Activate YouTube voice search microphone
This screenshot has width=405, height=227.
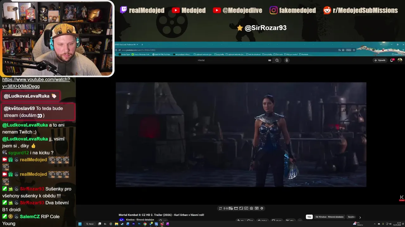pyautogui.click(x=287, y=60)
